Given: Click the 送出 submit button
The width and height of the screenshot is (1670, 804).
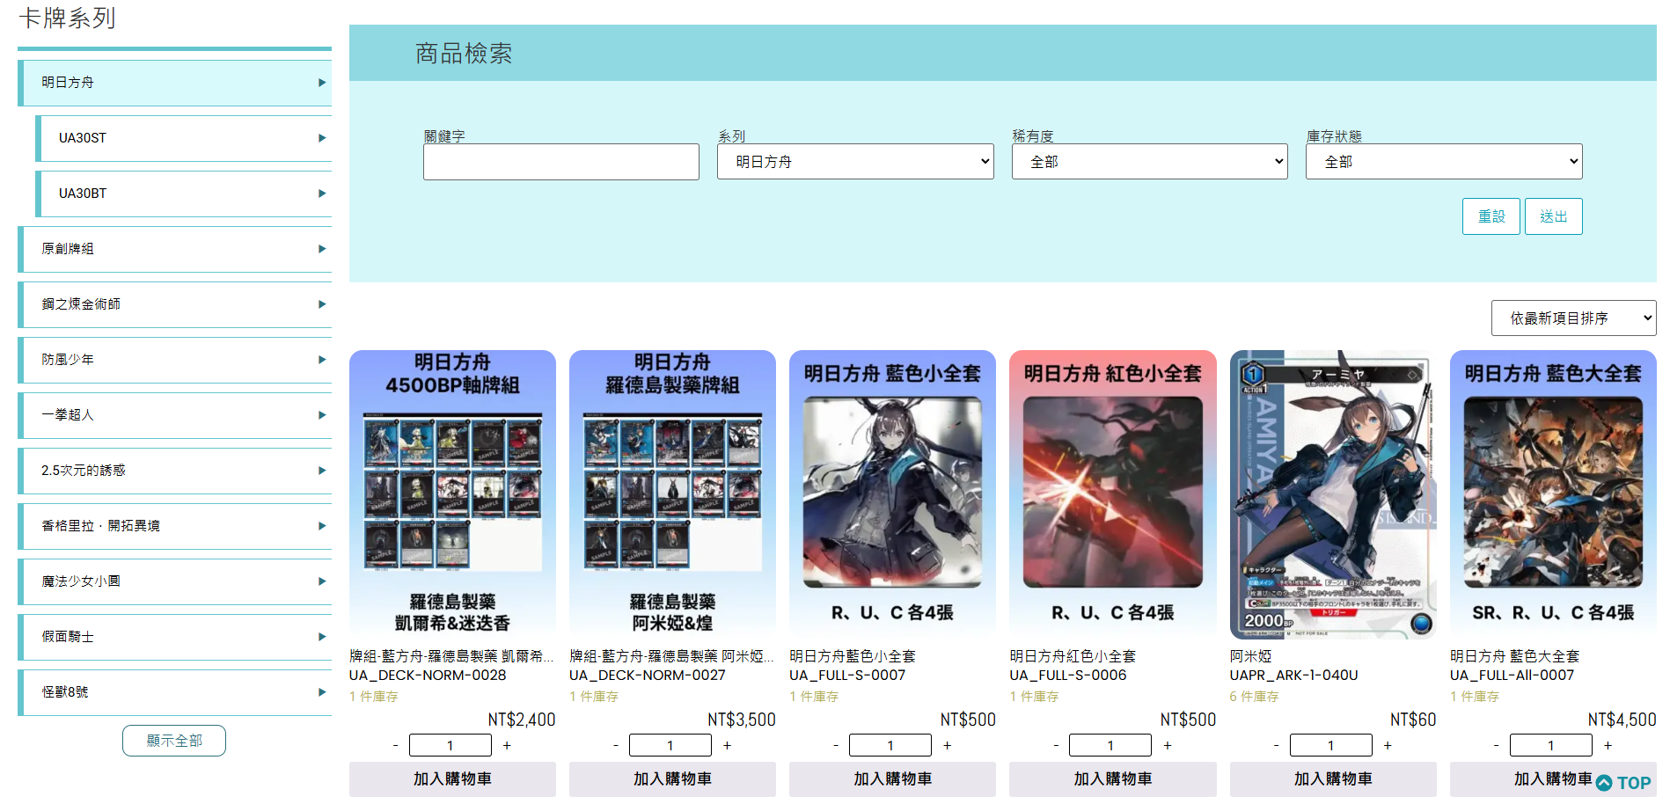Looking at the screenshot, I should tap(1553, 216).
